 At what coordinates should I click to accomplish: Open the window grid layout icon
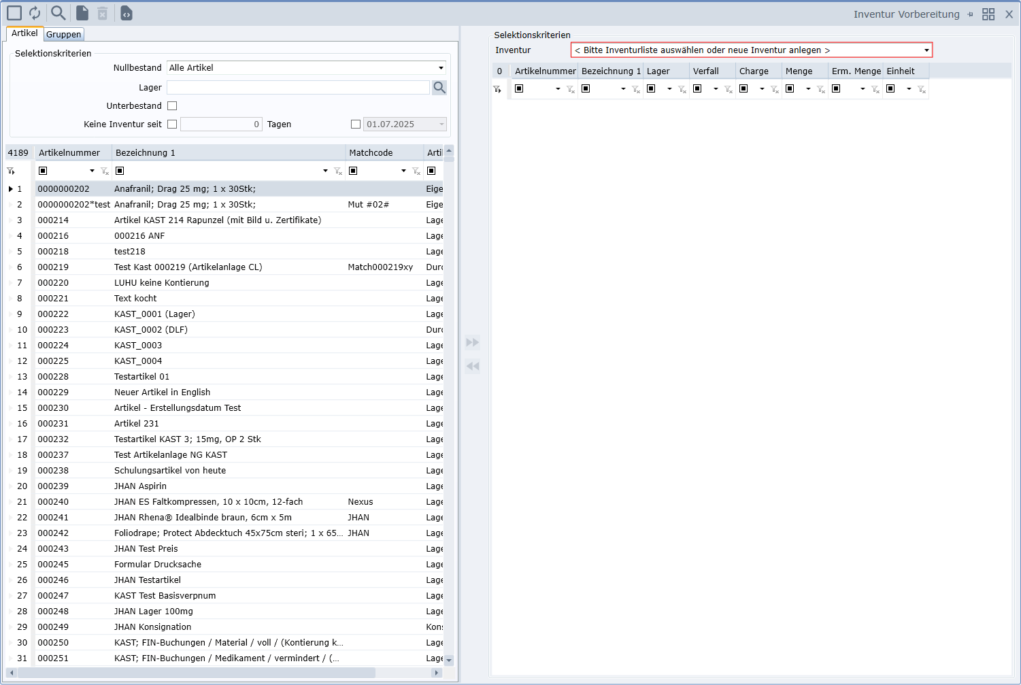point(988,14)
